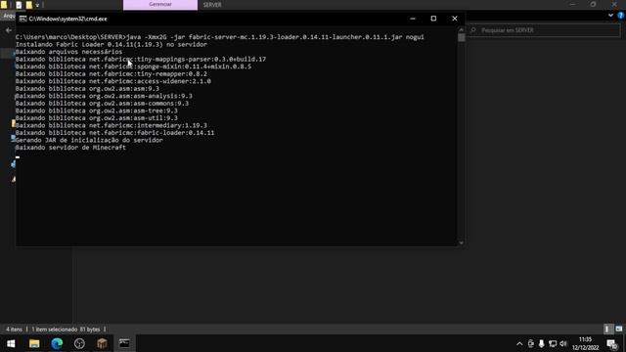Click the line with asm-analysis:9.3
Image resolution: width=626 pixels, height=352 pixels.
(104, 96)
